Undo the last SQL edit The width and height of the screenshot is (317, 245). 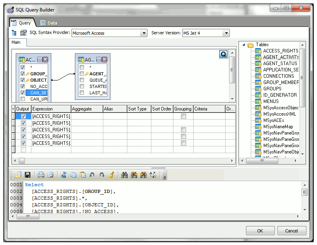(92, 175)
